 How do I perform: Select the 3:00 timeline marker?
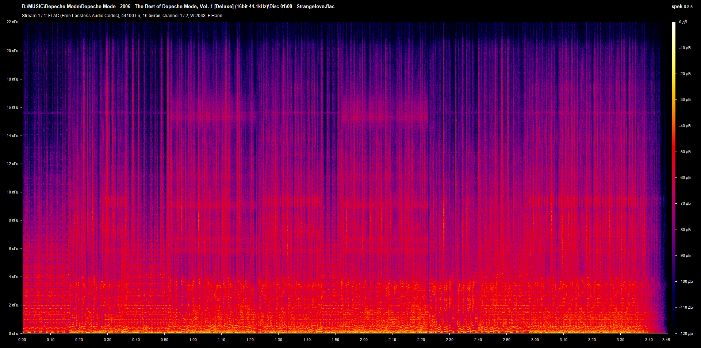coord(535,340)
